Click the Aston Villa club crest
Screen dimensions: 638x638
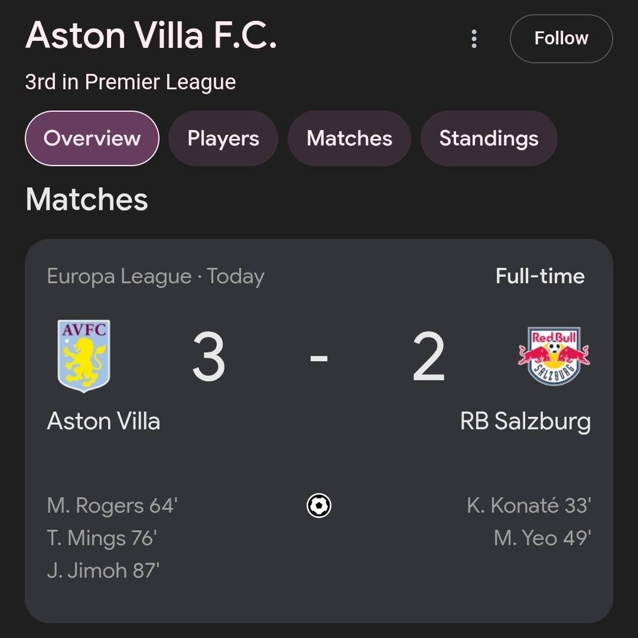[84, 356]
